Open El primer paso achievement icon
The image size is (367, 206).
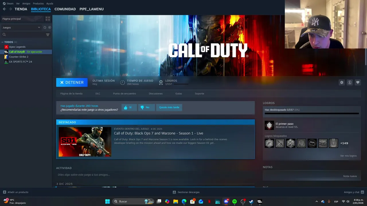coord(269,125)
